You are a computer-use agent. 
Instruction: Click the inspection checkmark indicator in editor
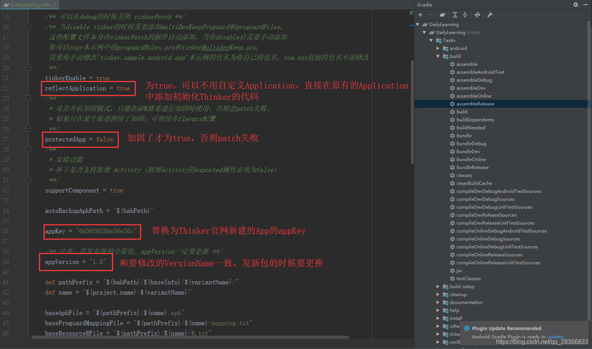[411, 13]
